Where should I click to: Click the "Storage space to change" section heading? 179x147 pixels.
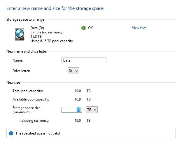(25, 19)
